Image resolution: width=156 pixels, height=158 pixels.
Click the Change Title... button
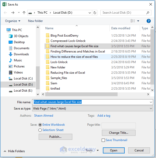click(119, 133)
